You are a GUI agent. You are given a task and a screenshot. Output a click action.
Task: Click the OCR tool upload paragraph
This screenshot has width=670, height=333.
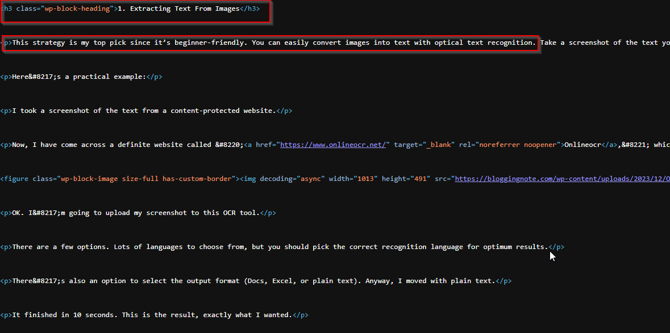[x=131, y=213]
